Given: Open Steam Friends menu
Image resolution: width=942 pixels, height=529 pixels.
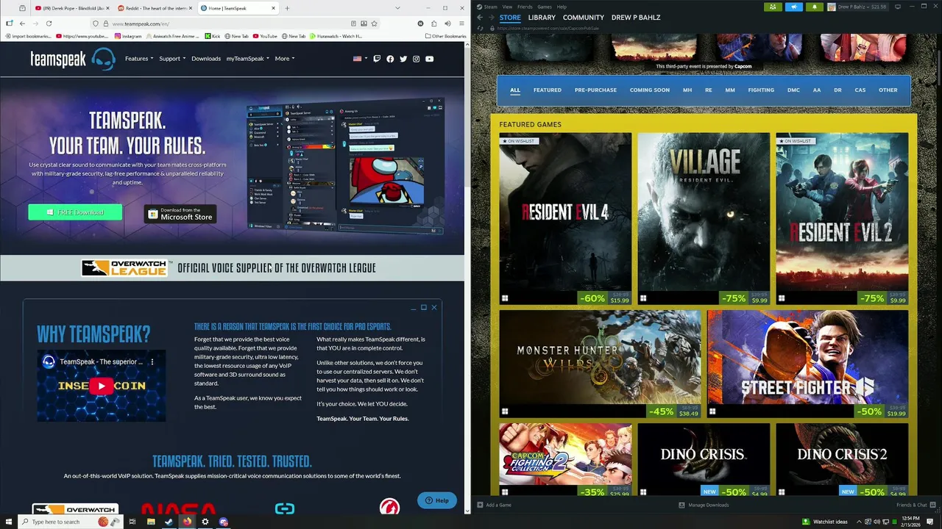Looking at the screenshot, I should click(x=525, y=7).
